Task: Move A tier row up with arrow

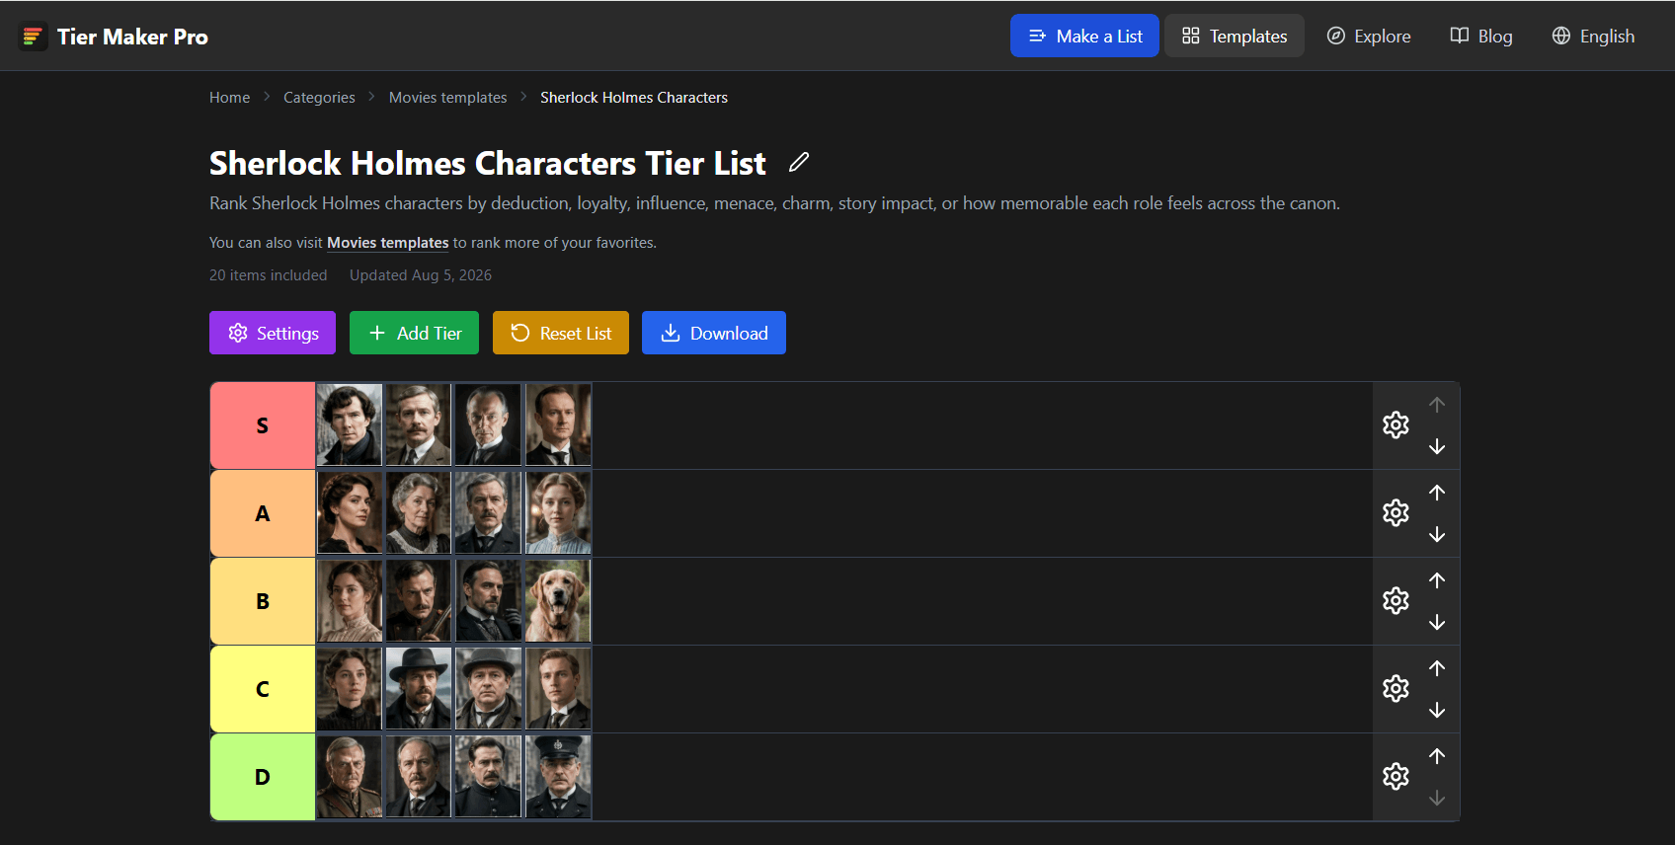Action: 1437,492
